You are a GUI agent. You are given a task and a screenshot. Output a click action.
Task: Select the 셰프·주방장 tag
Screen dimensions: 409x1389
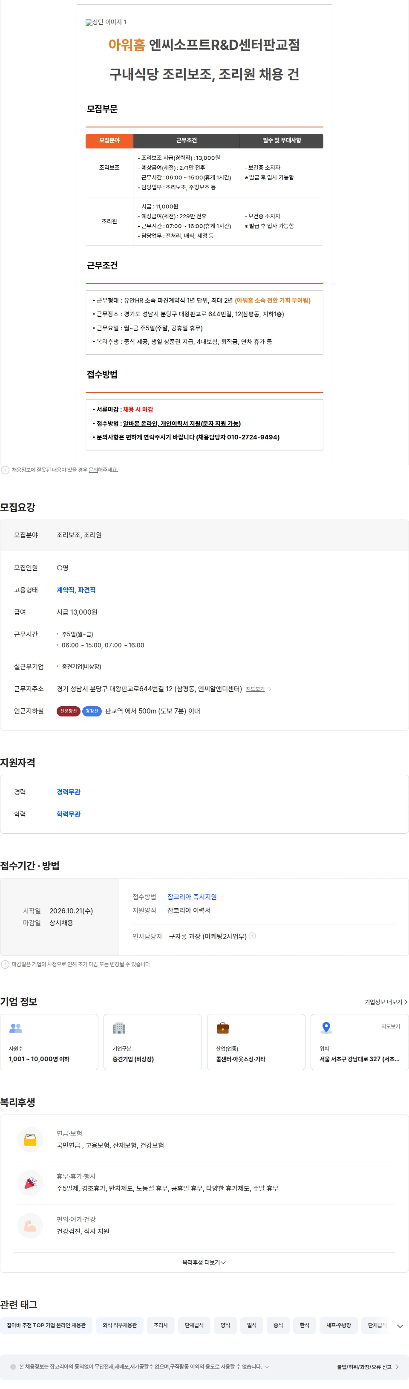(338, 1325)
